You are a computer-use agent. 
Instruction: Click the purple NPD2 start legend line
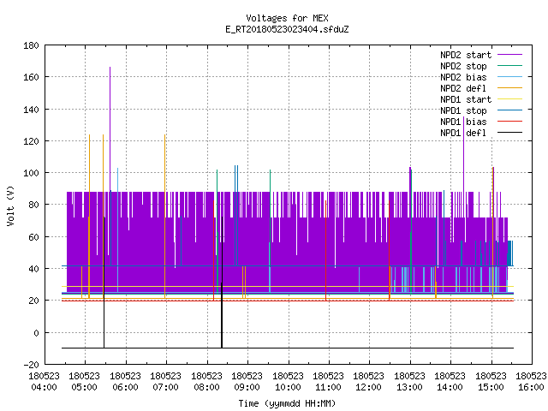[x=509, y=55]
